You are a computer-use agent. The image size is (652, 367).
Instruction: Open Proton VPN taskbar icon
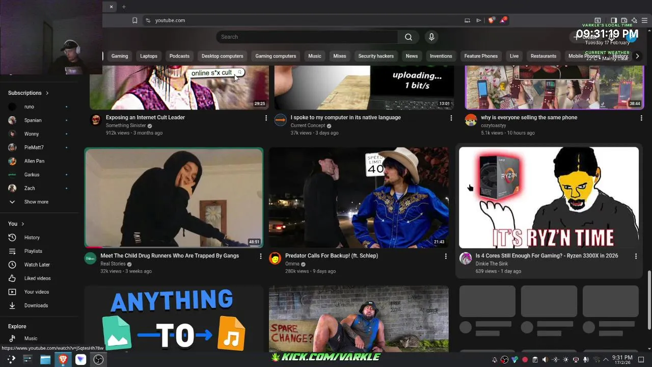(81, 359)
